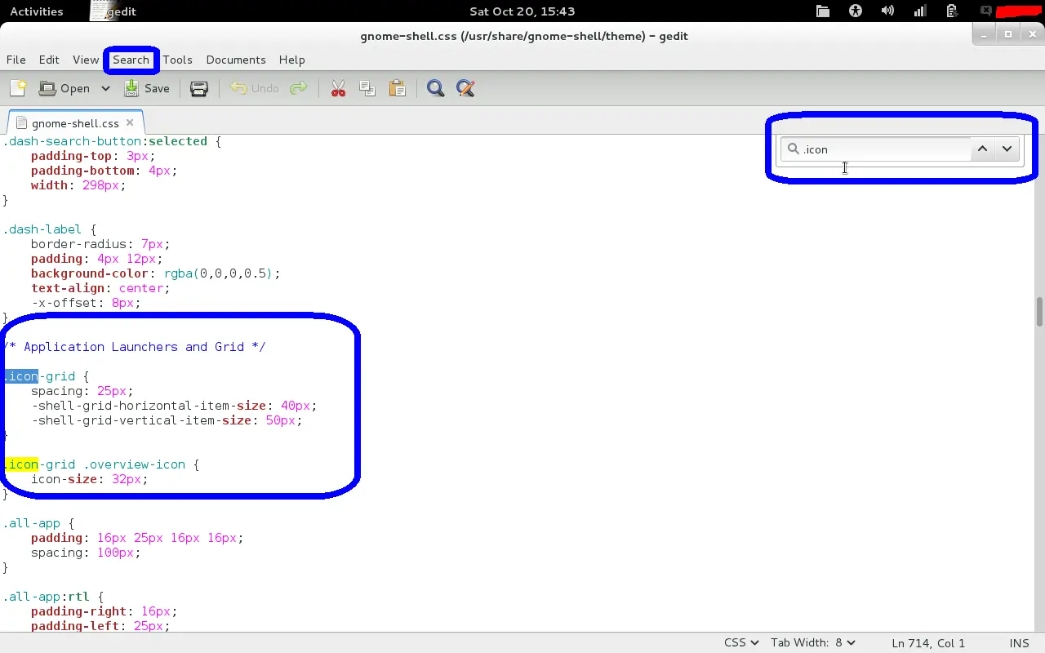Click the network signal icon
1045x653 pixels.
click(x=920, y=11)
